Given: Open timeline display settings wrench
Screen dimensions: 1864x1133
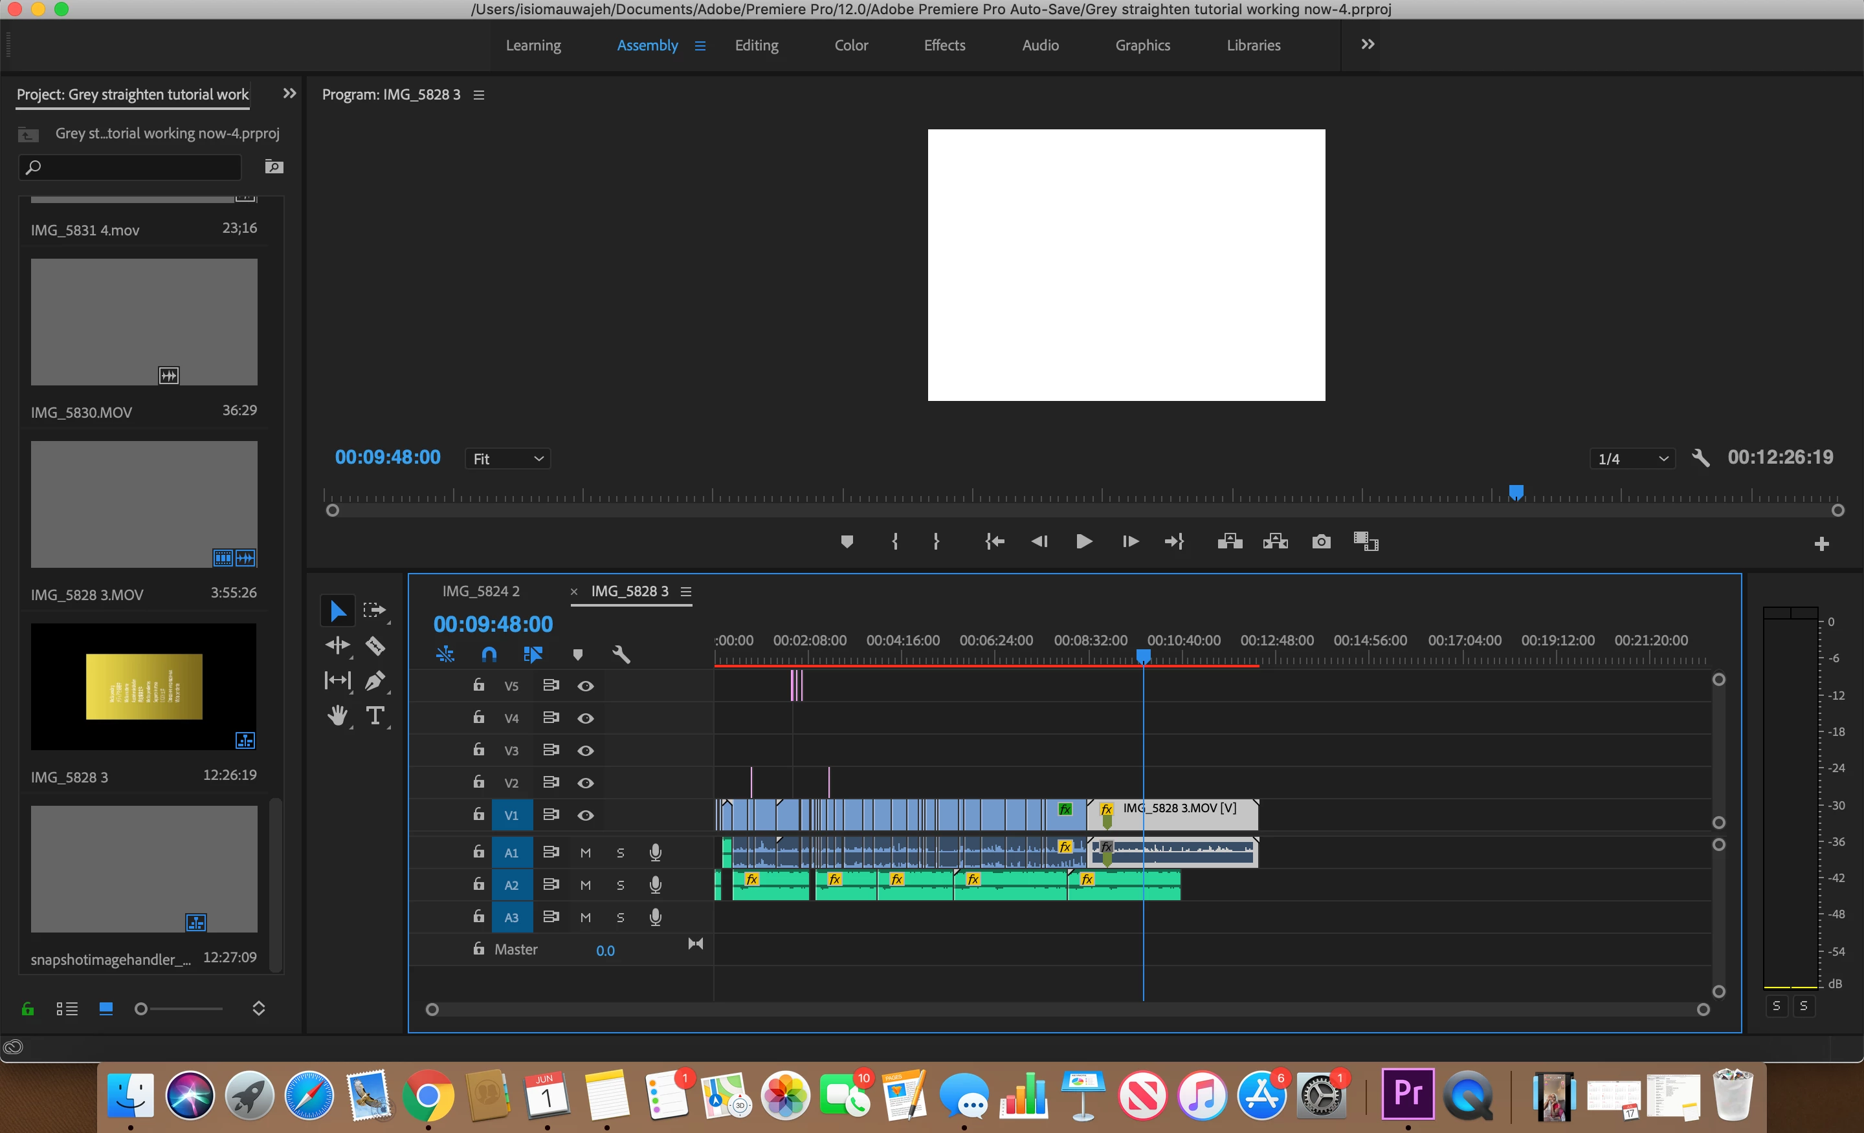Looking at the screenshot, I should click(621, 654).
